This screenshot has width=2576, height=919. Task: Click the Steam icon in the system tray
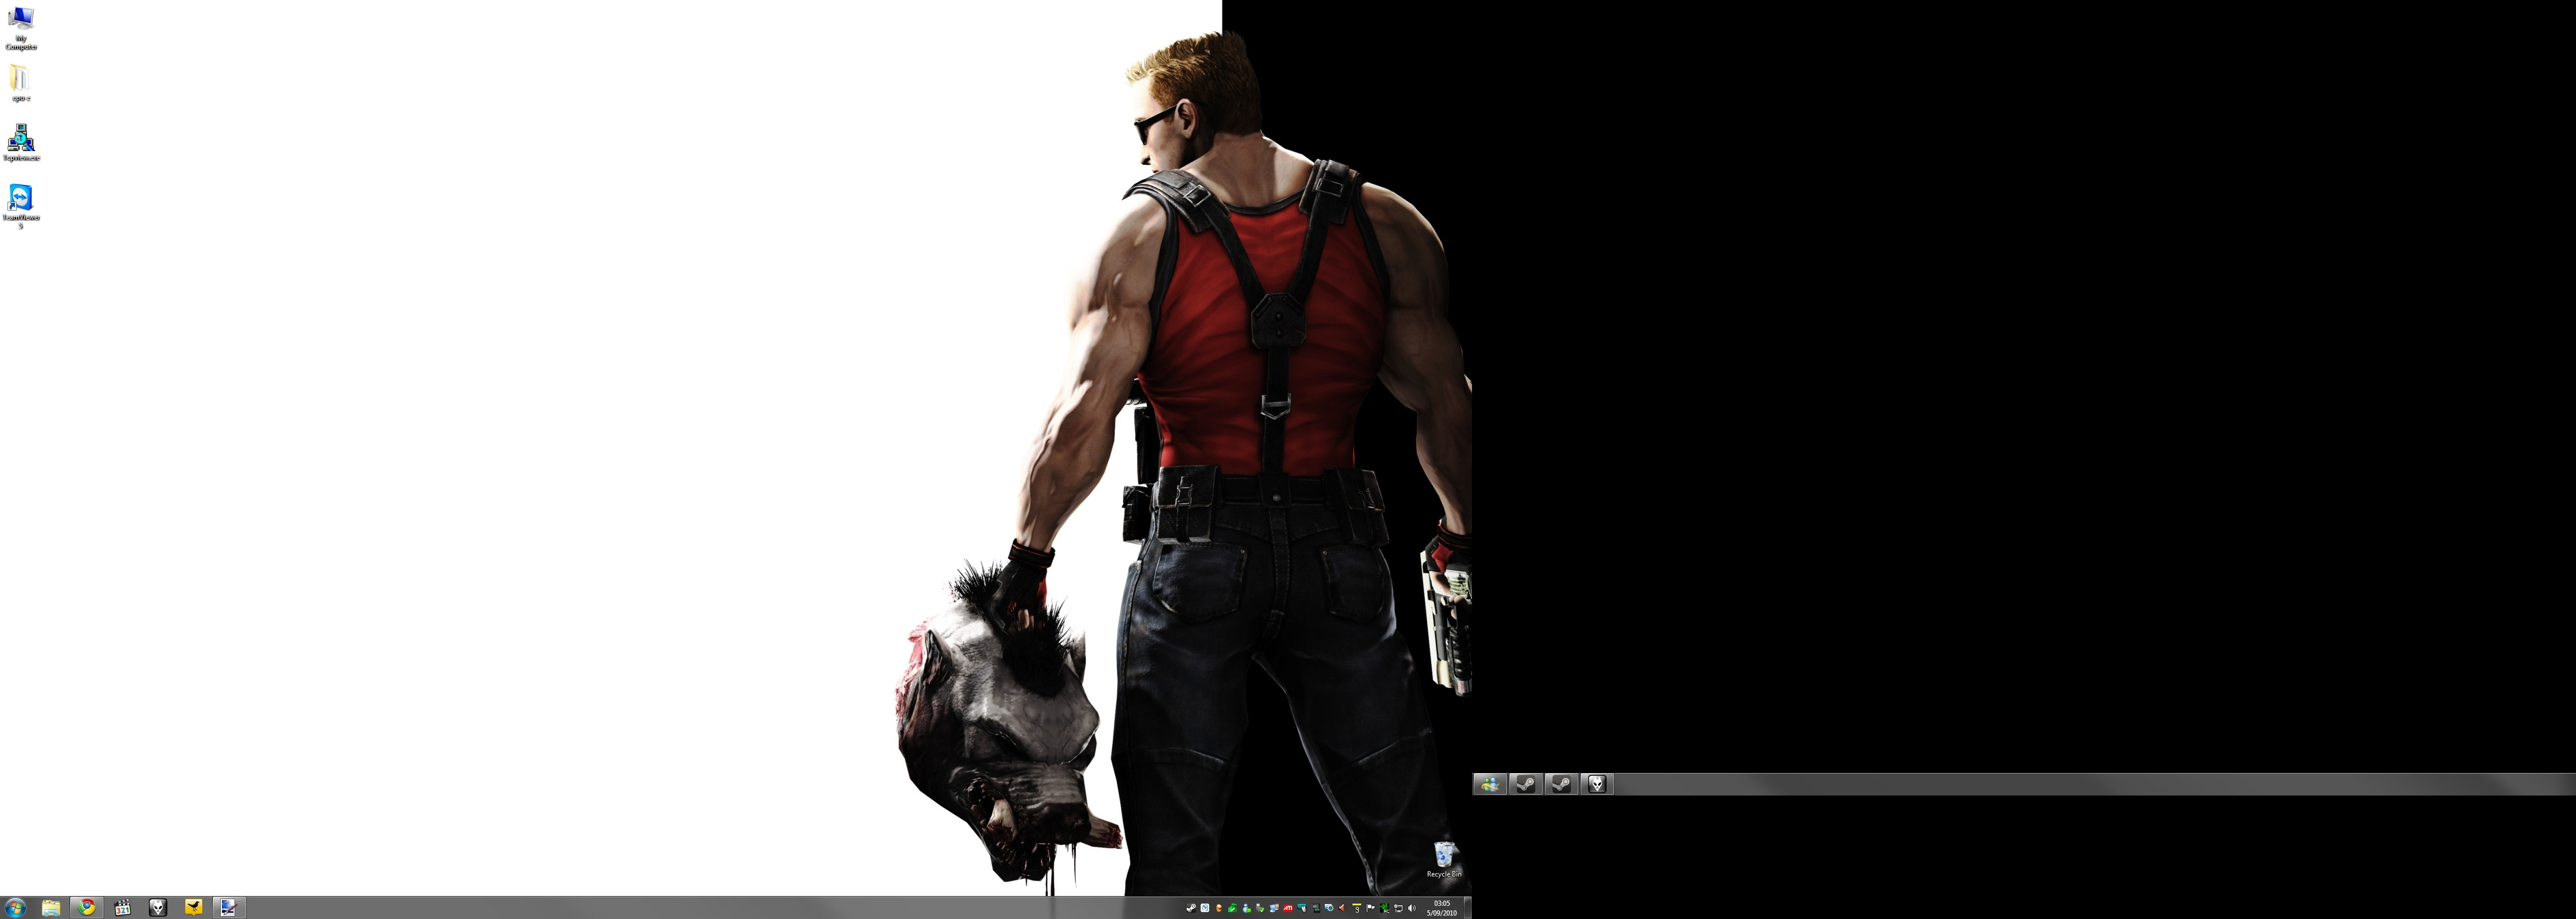(1191, 908)
